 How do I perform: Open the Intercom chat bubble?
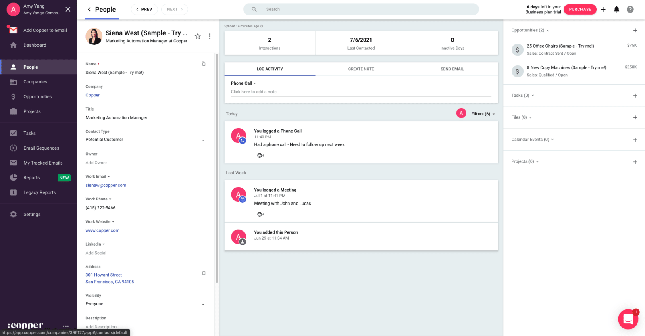point(628,319)
